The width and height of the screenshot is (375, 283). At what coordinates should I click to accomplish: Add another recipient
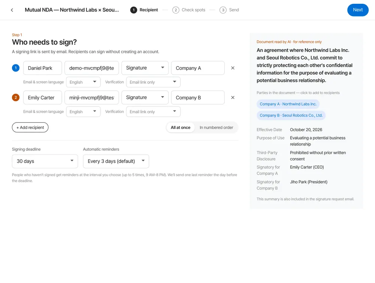(30, 127)
